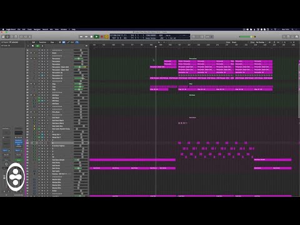Open the File menu
300x225 pixels.
pos(19,29)
